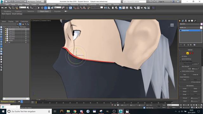Open the Render Setup dialog icon
Screen dimensions: 203x114
point(135,8)
